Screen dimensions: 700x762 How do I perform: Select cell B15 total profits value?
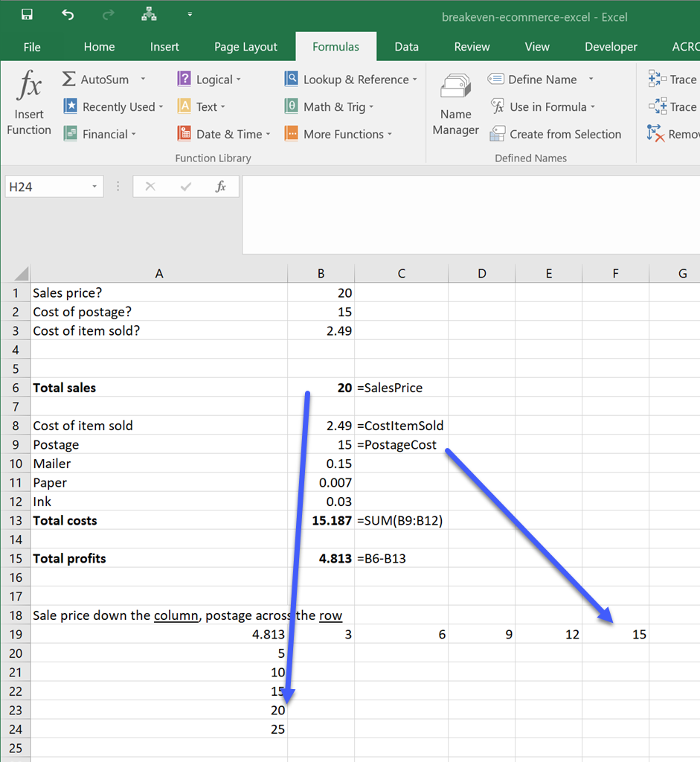pyautogui.click(x=321, y=558)
